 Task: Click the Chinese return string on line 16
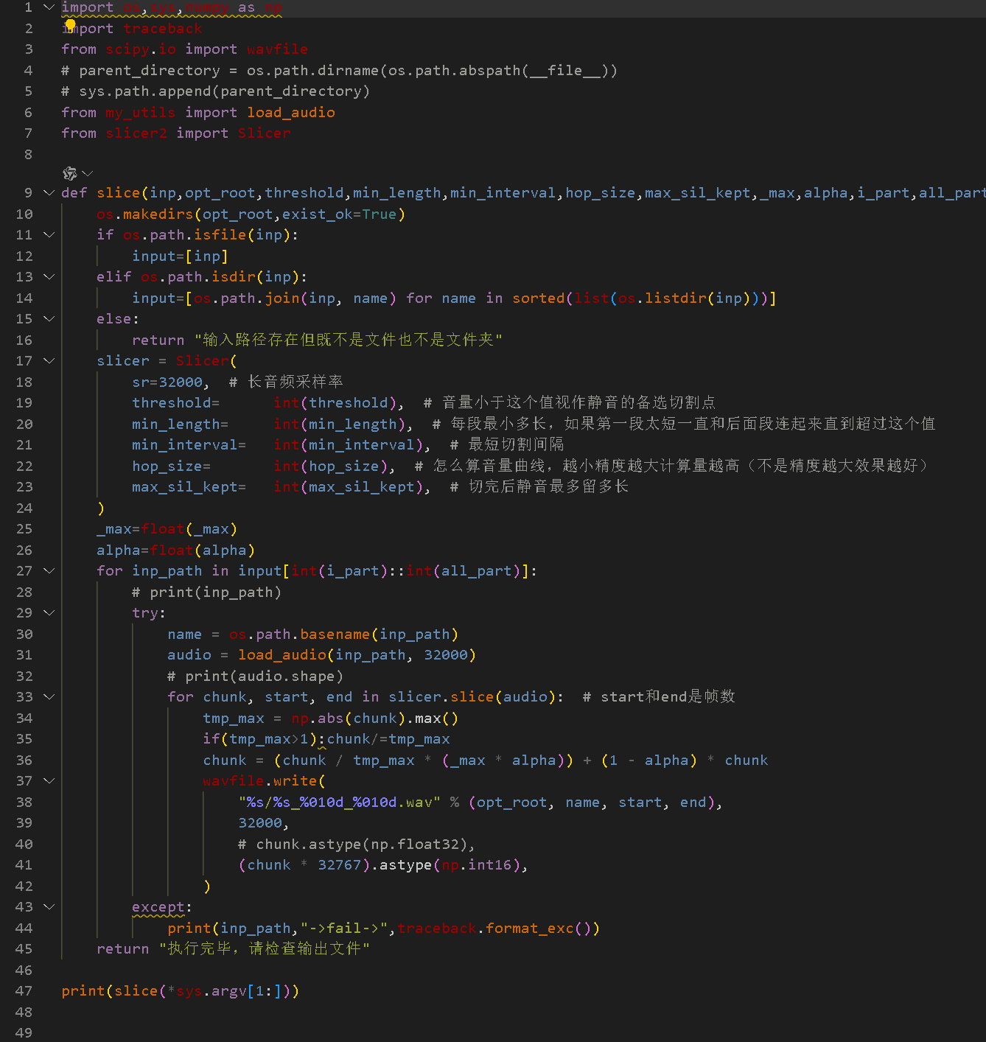(x=349, y=340)
